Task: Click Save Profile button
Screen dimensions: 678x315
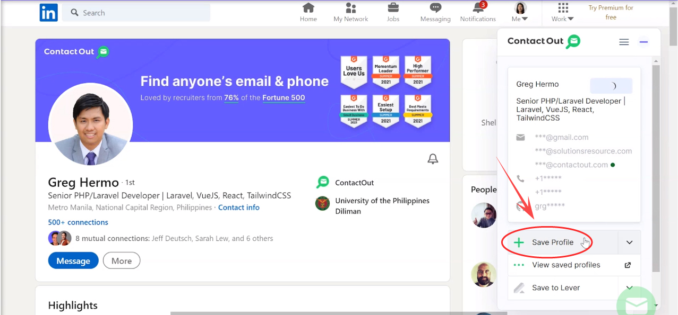Action: click(563, 242)
